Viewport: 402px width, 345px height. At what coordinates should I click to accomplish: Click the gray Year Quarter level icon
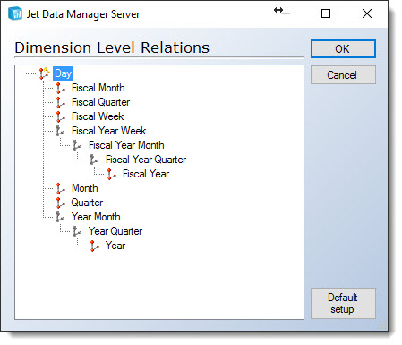[x=77, y=231]
